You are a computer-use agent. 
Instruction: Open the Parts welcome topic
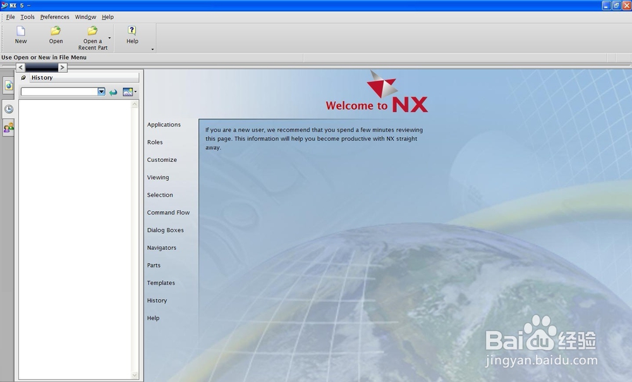point(154,266)
